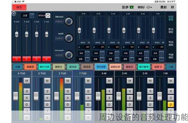Screen dimensions: 188x123
Task: Click the OUT 2 strip fader in lower mixer
Action: tap(56, 96)
